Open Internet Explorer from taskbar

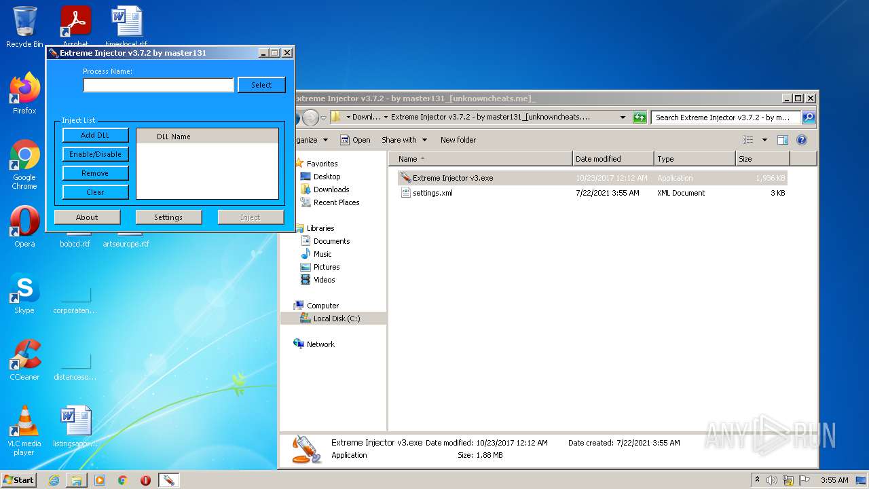(54, 480)
